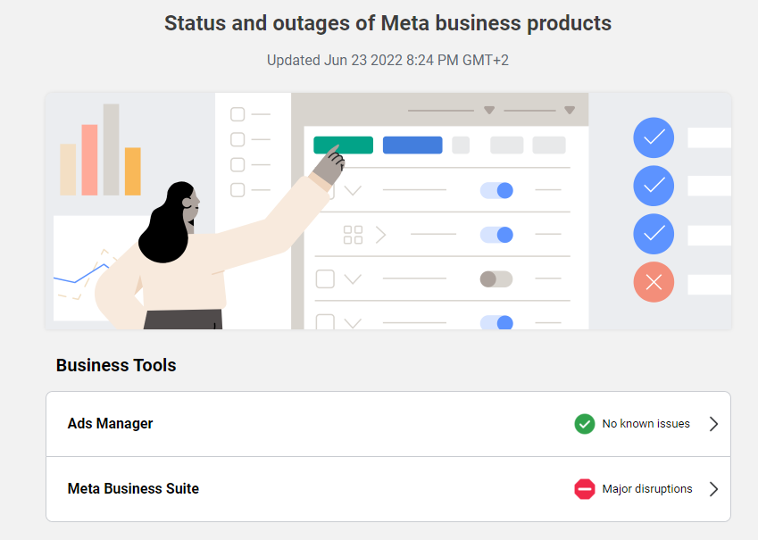758x540 pixels.
Task: Click the four-squares grid icon in the illustration
Action: [353, 235]
